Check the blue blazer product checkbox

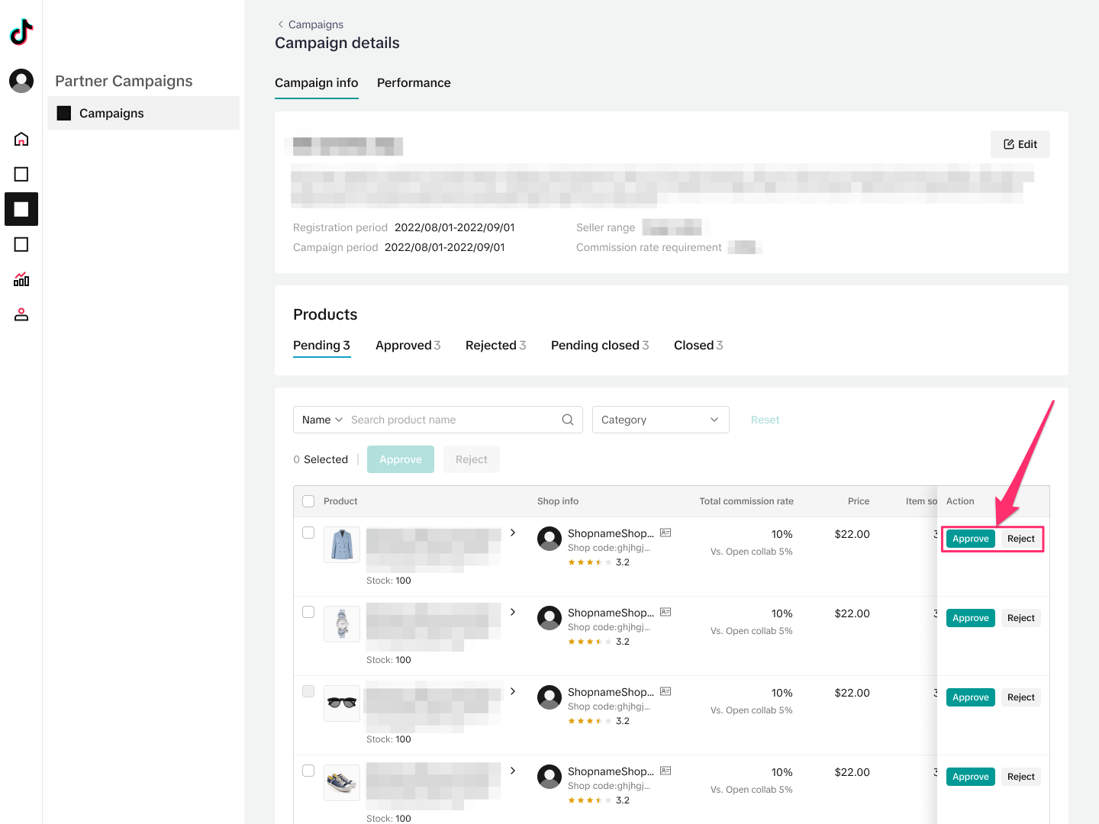click(x=308, y=533)
